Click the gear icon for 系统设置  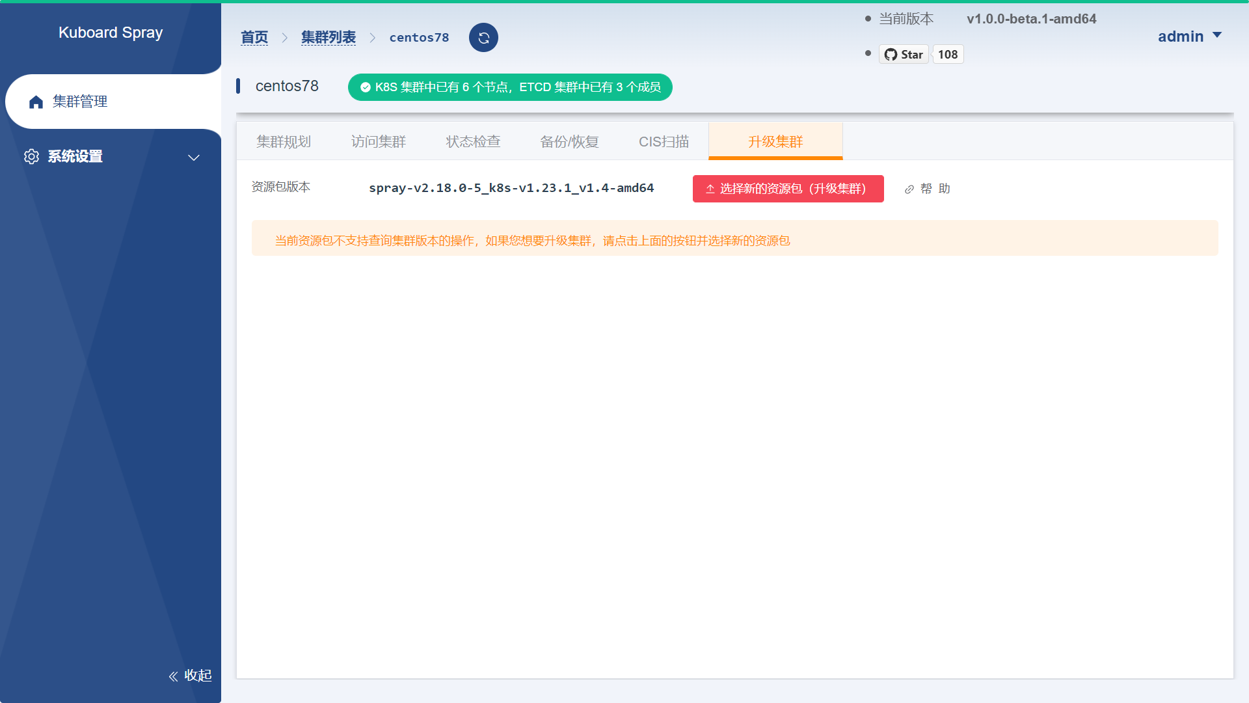point(31,156)
